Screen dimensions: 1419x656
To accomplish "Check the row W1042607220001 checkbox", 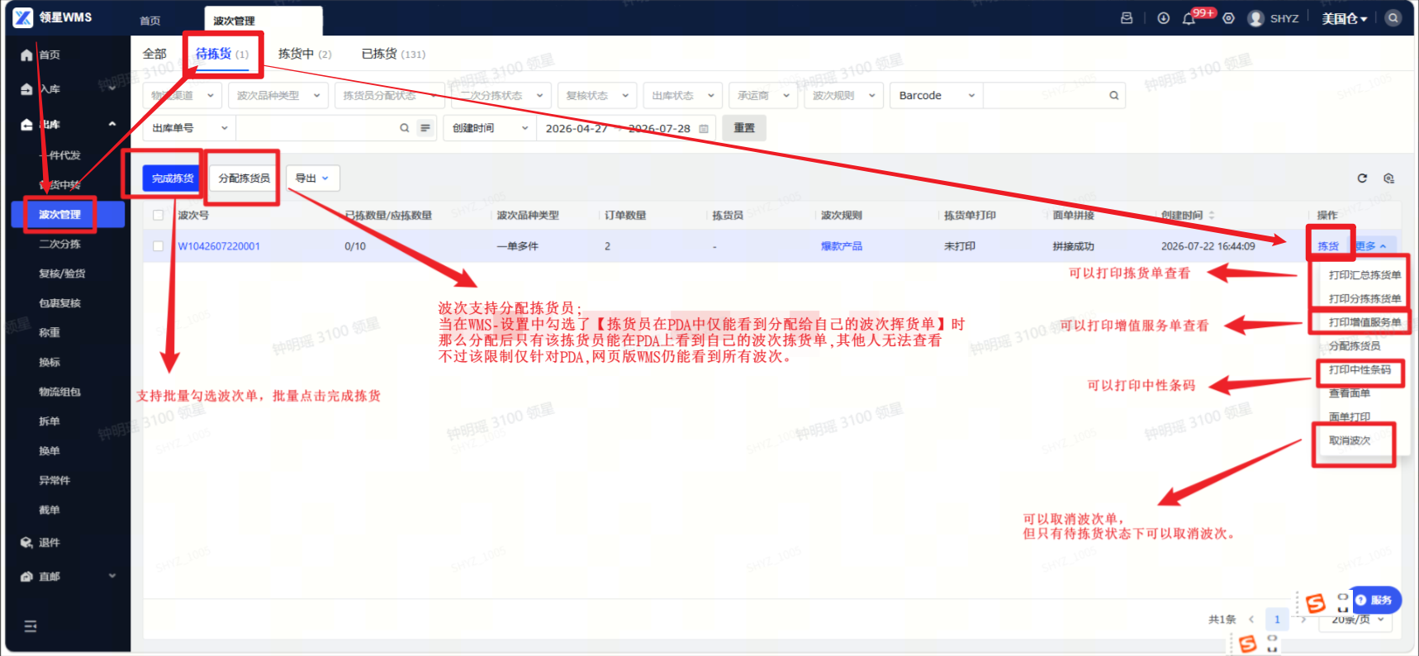I will coord(158,246).
